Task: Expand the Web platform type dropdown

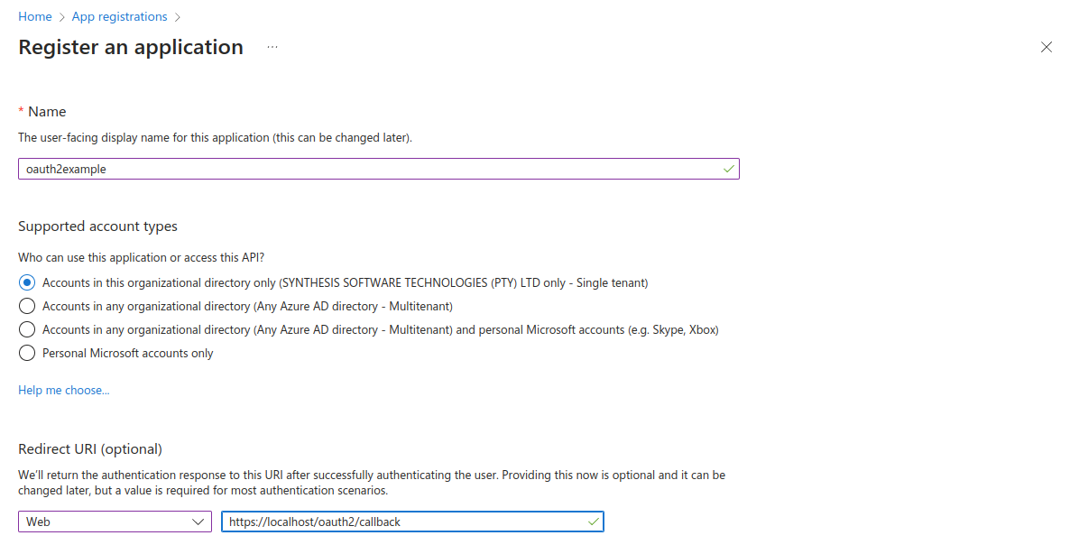Action: tap(115, 522)
